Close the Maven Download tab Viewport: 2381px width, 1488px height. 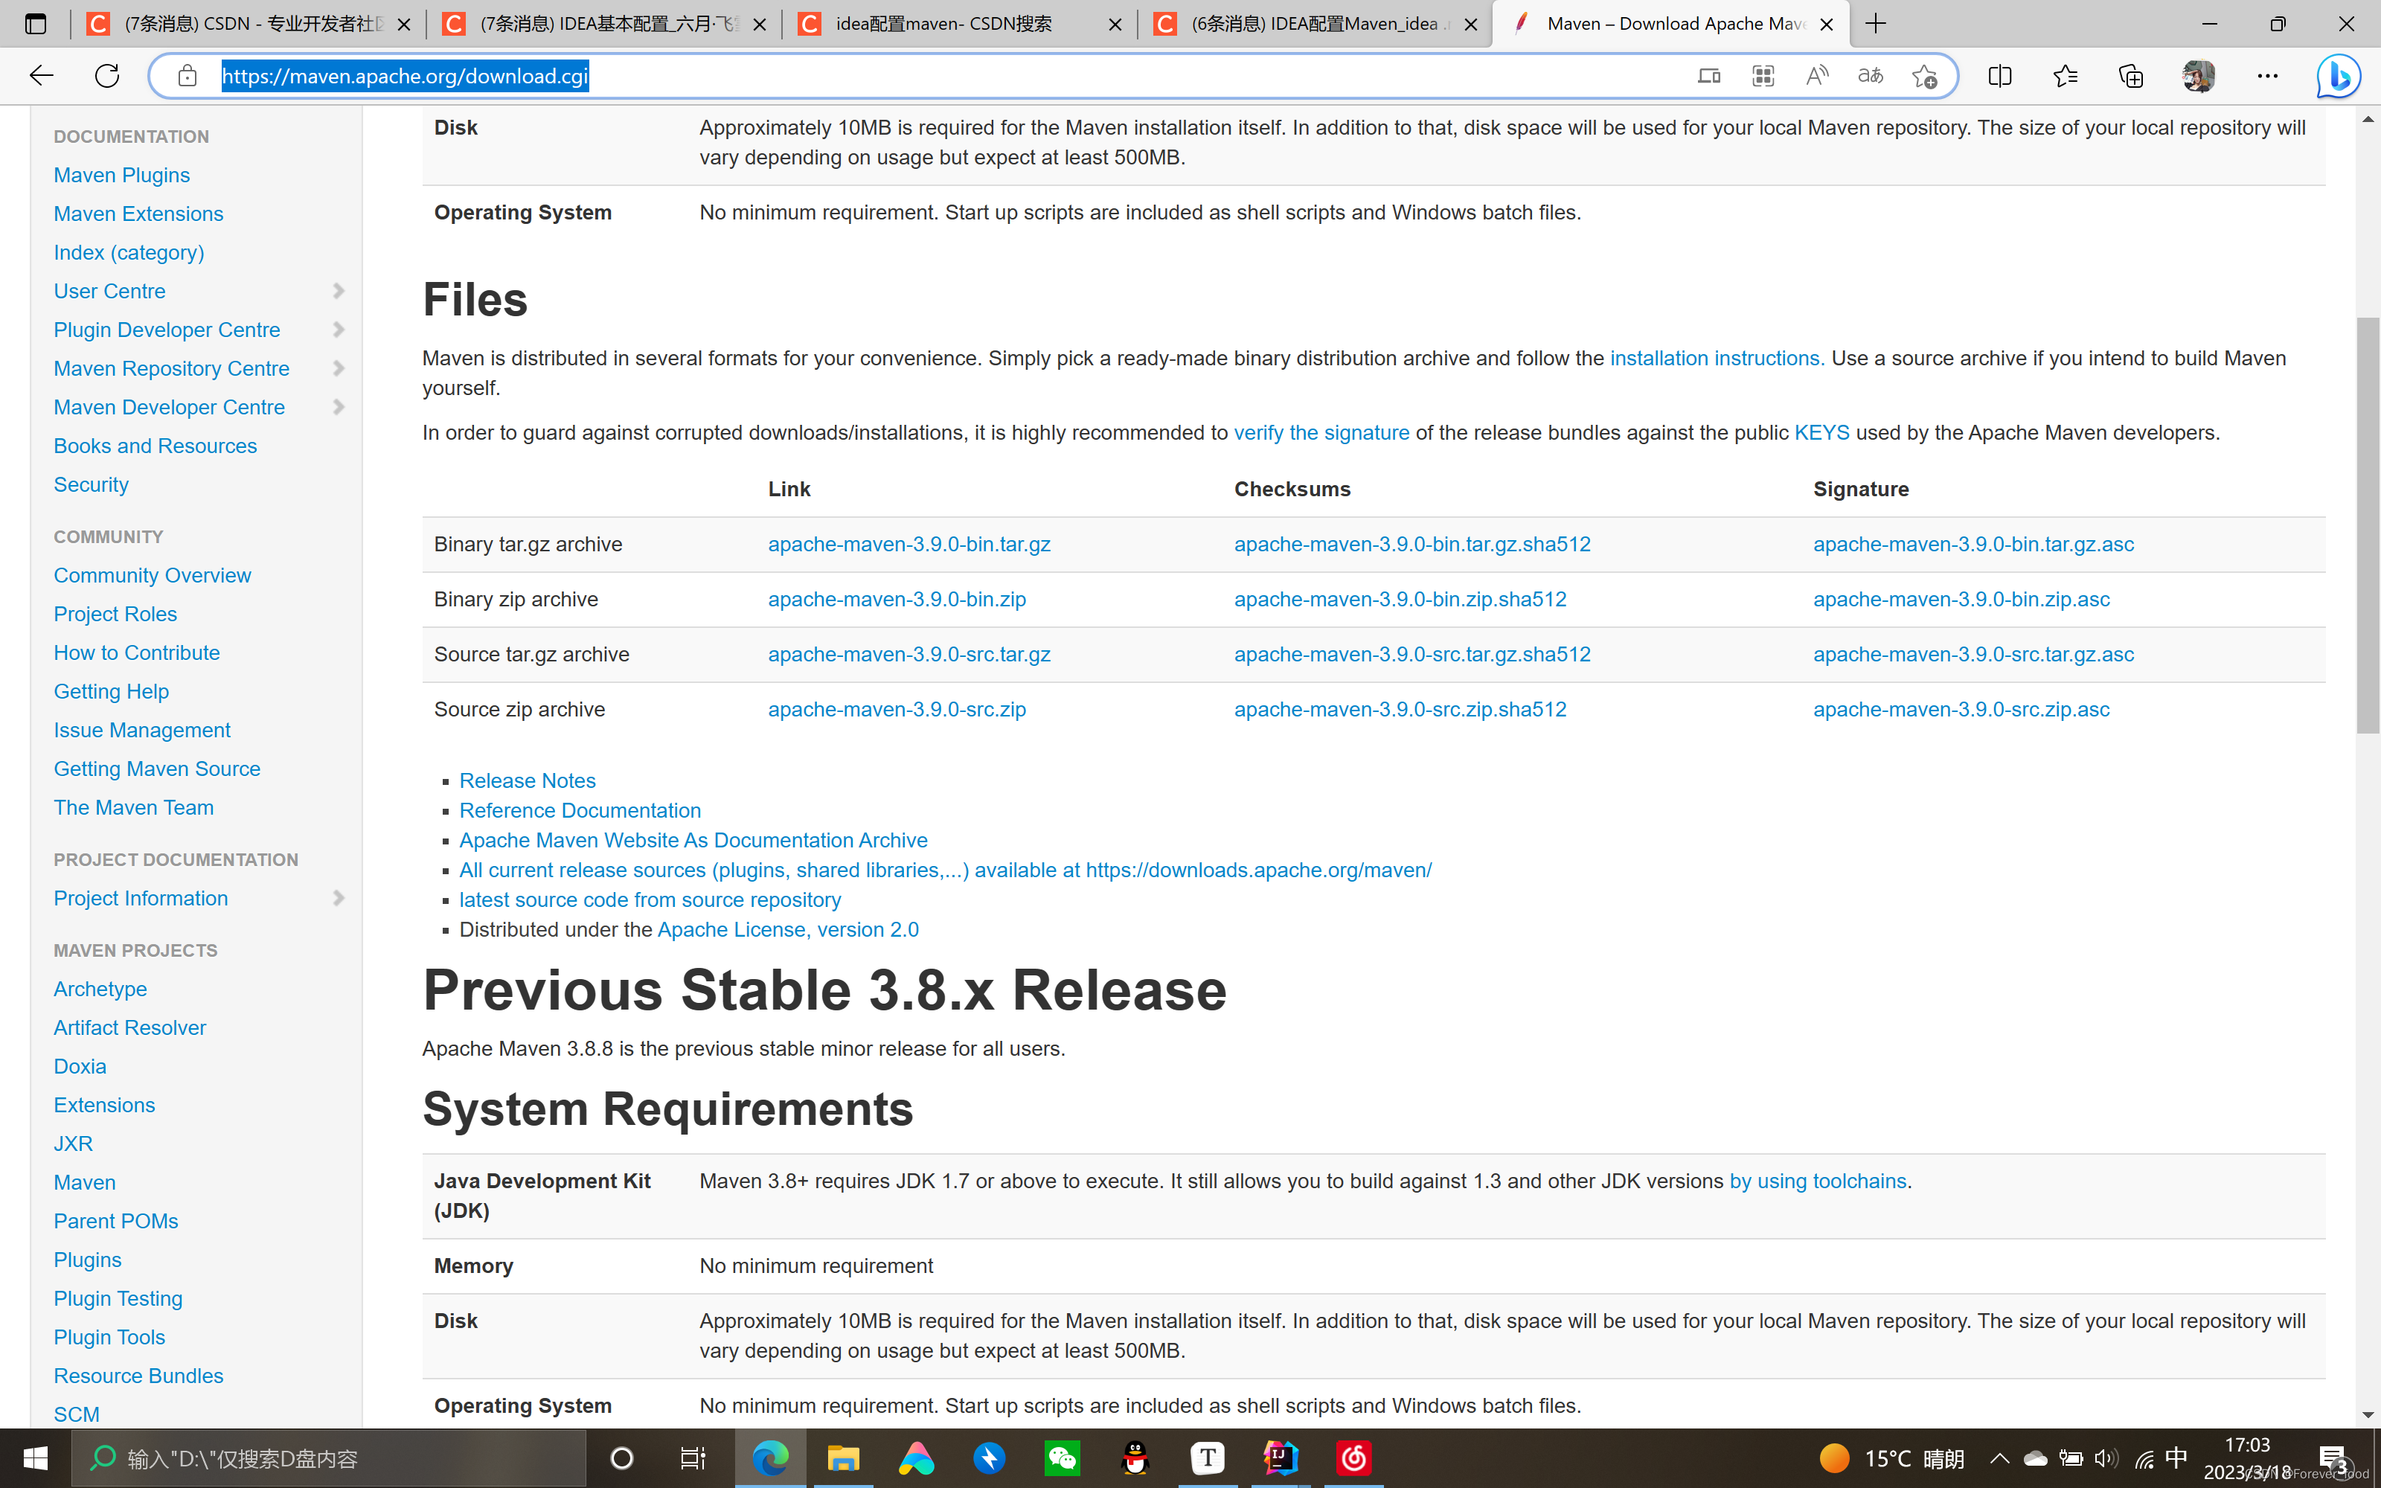click(x=1827, y=25)
